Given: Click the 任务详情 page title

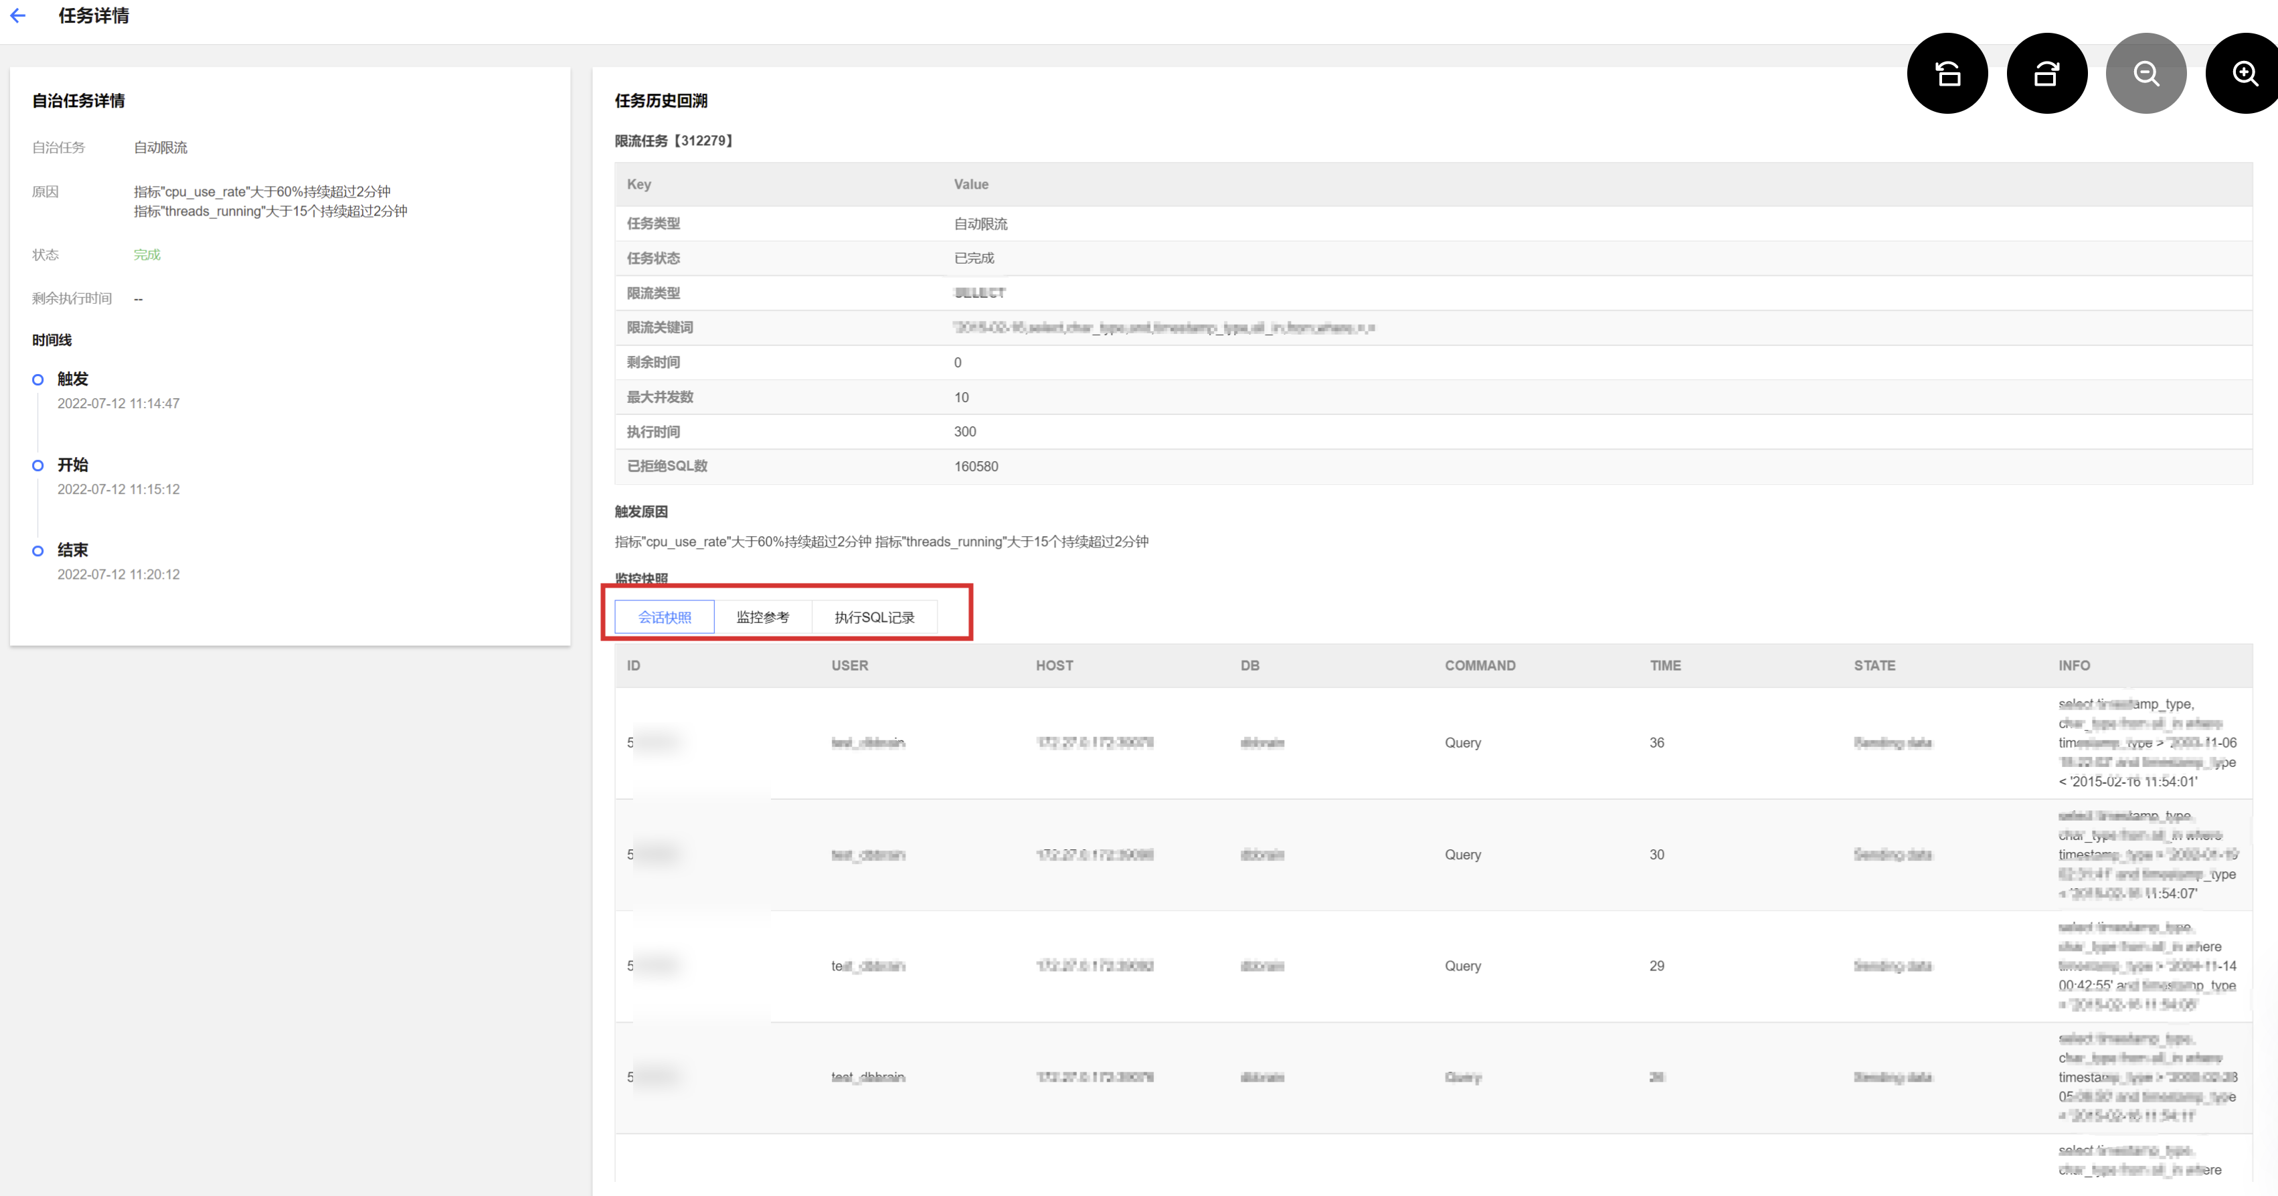Looking at the screenshot, I should [94, 16].
